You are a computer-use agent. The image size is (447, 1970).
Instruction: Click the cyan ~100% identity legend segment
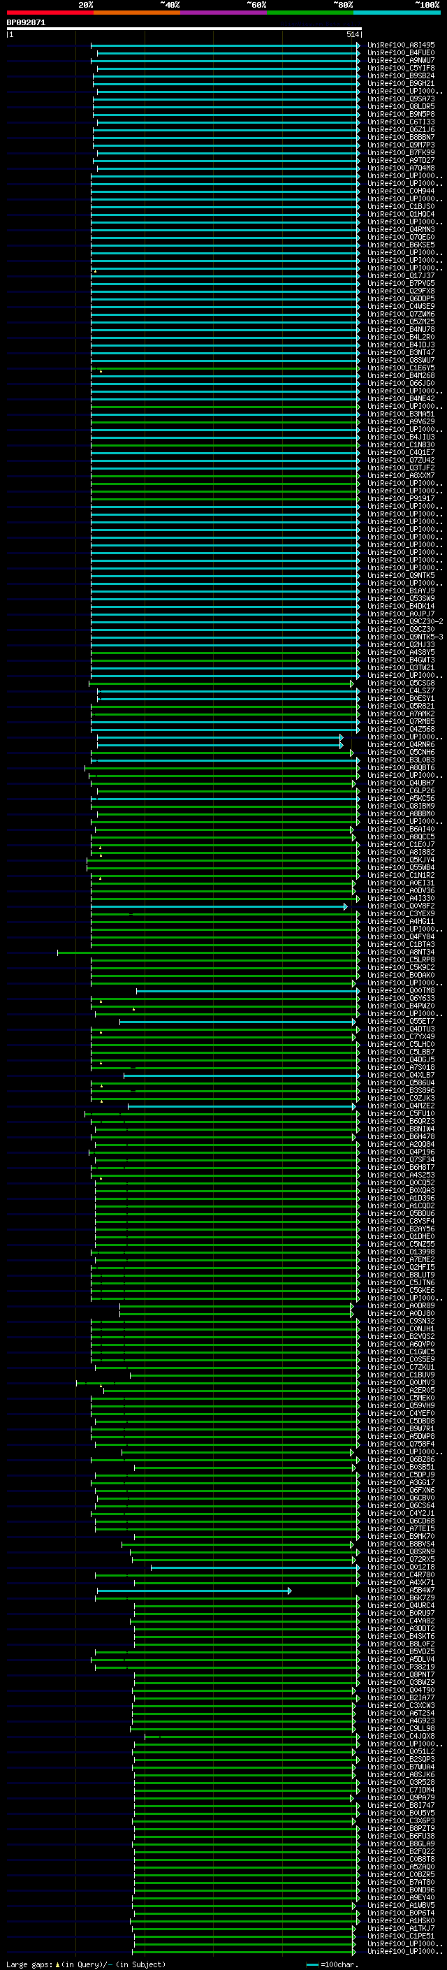(x=397, y=13)
